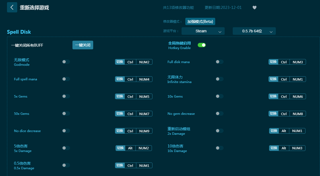Viewport: 320px width, 176px height.
Task: Click the Ctrl modifier for 5x Gems
Action: coord(130,96)
